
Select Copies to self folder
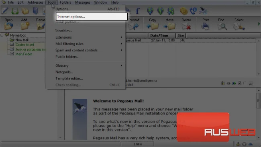tap(24, 45)
